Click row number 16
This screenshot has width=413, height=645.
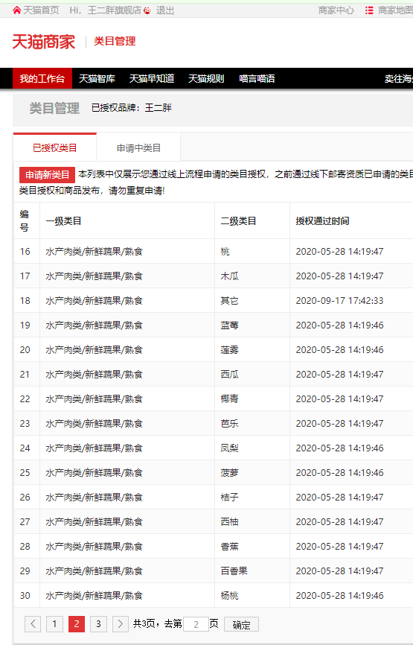[x=25, y=251]
